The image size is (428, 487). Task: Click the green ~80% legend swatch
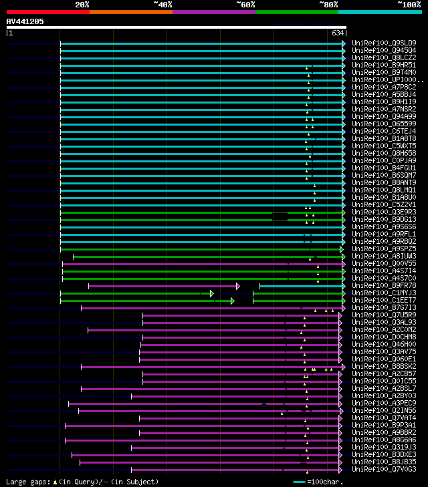coord(297,12)
